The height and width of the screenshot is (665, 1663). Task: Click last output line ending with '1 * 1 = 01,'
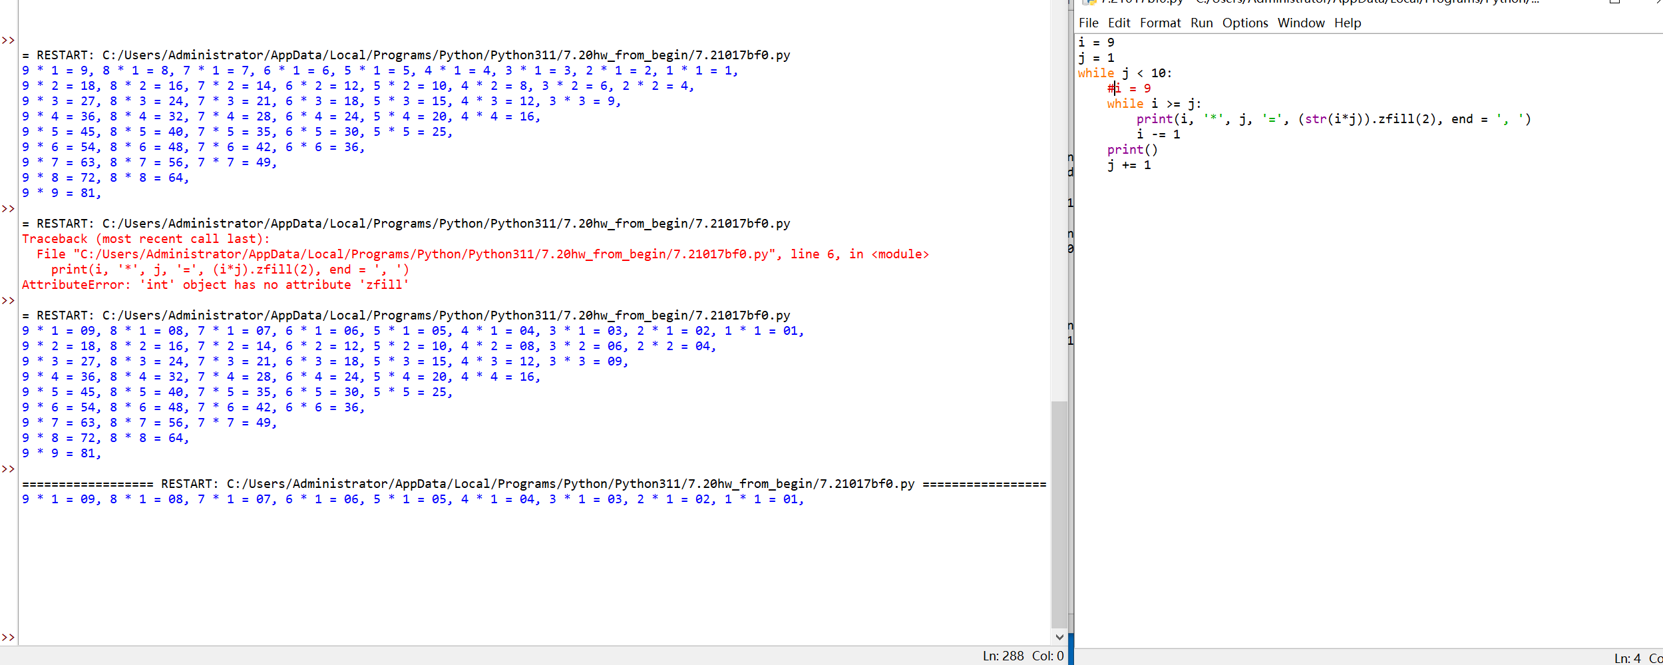click(413, 499)
